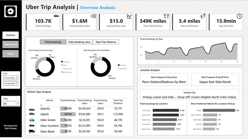Screen dimensions: 248x139
Task: Click Uber Pay legend marker
Action: [x=62, y=62]
